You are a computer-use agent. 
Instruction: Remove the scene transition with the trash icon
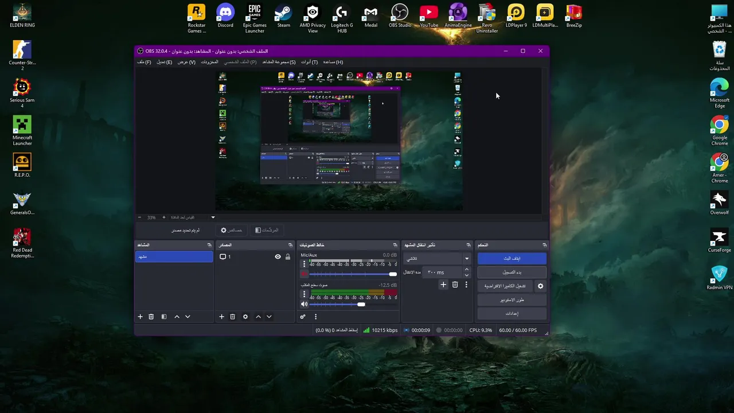click(455, 285)
